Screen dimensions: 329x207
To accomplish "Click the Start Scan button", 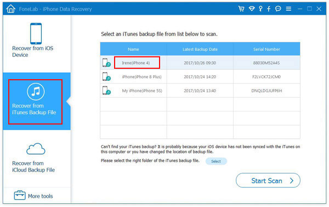I will coord(268,180).
